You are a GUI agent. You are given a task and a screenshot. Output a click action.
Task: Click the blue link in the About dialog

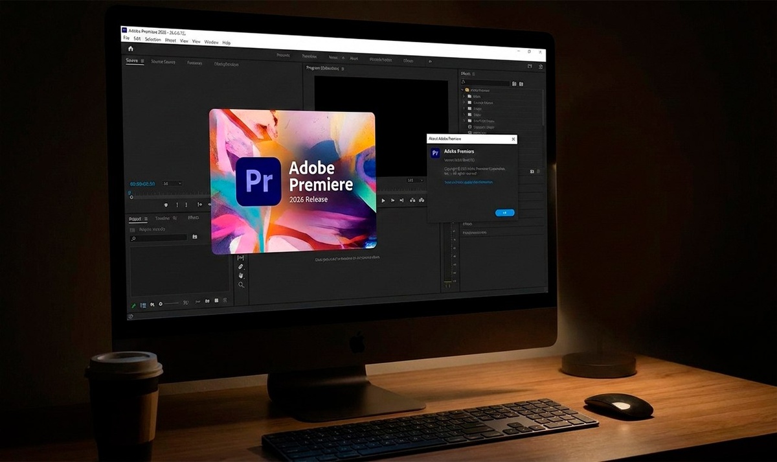coord(468,182)
